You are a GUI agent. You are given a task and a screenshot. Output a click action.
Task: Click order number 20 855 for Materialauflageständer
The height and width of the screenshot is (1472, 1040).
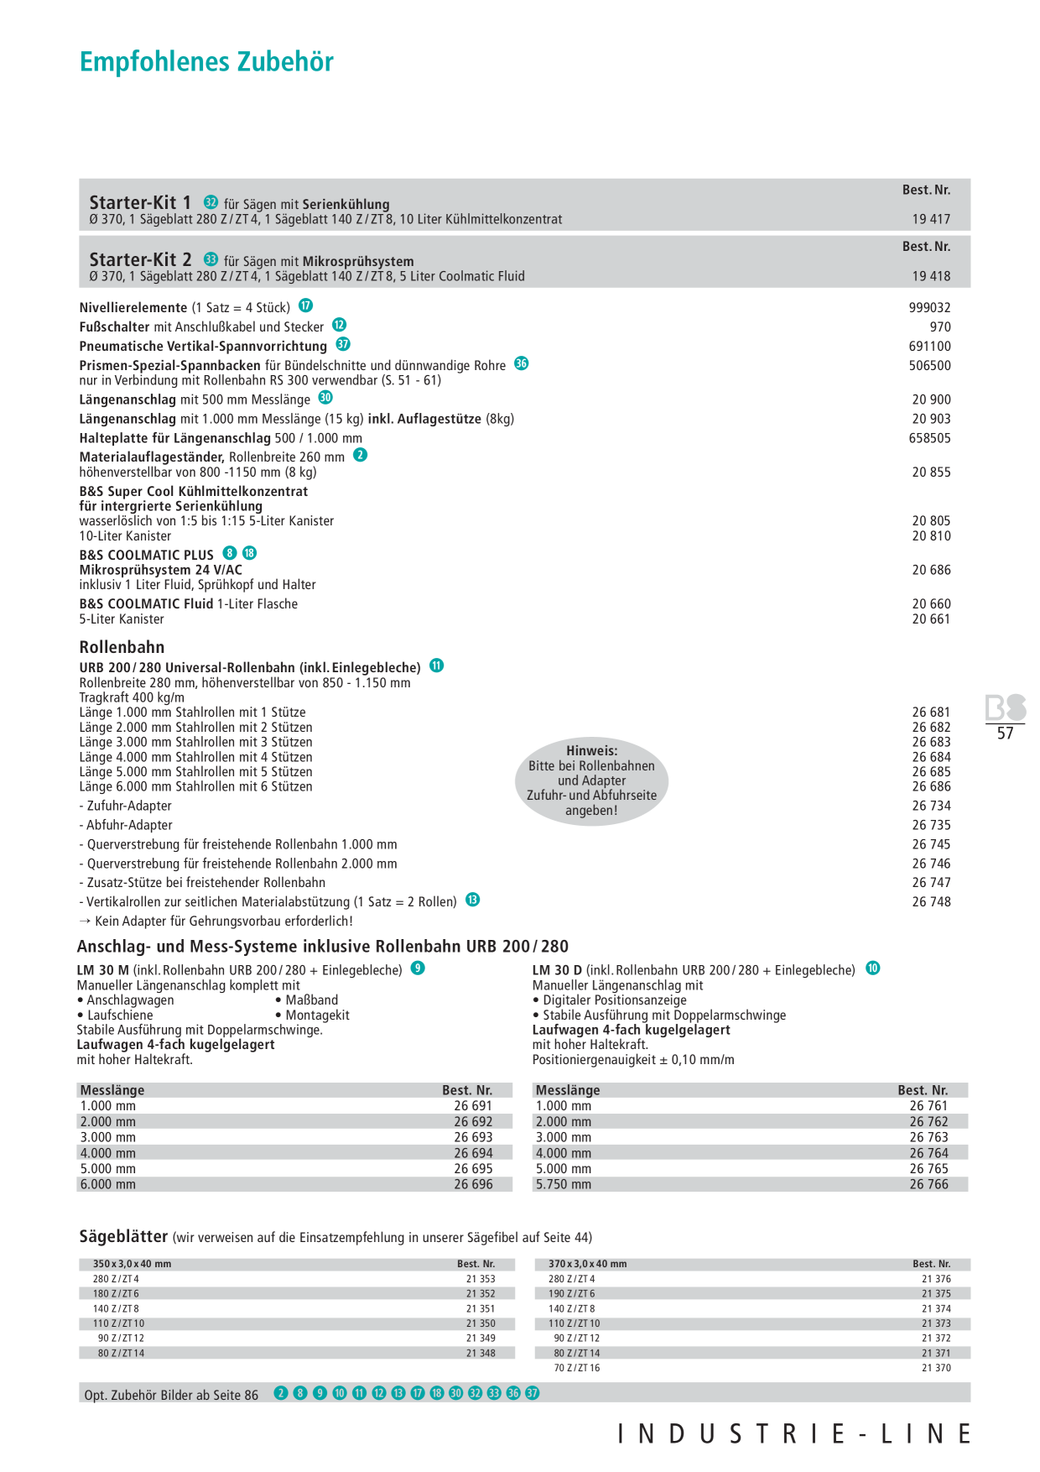[931, 472]
